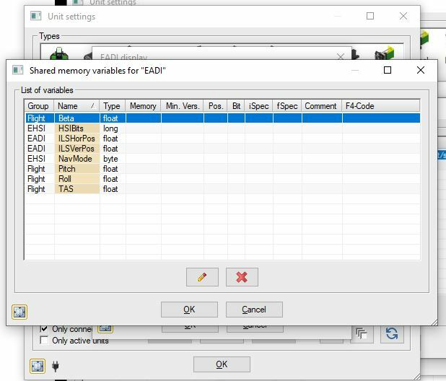Click the stacked windows icon beside the refresh button
Image resolution: width=446 pixels, height=381 pixels.
click(362, 333)
